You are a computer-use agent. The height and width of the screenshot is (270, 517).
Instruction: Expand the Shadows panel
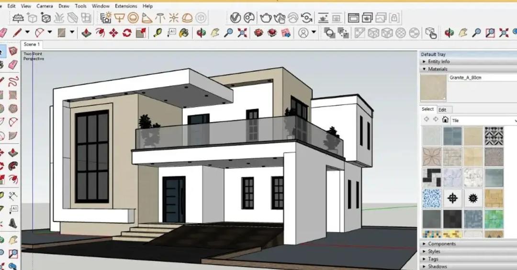tap(437, 267)
